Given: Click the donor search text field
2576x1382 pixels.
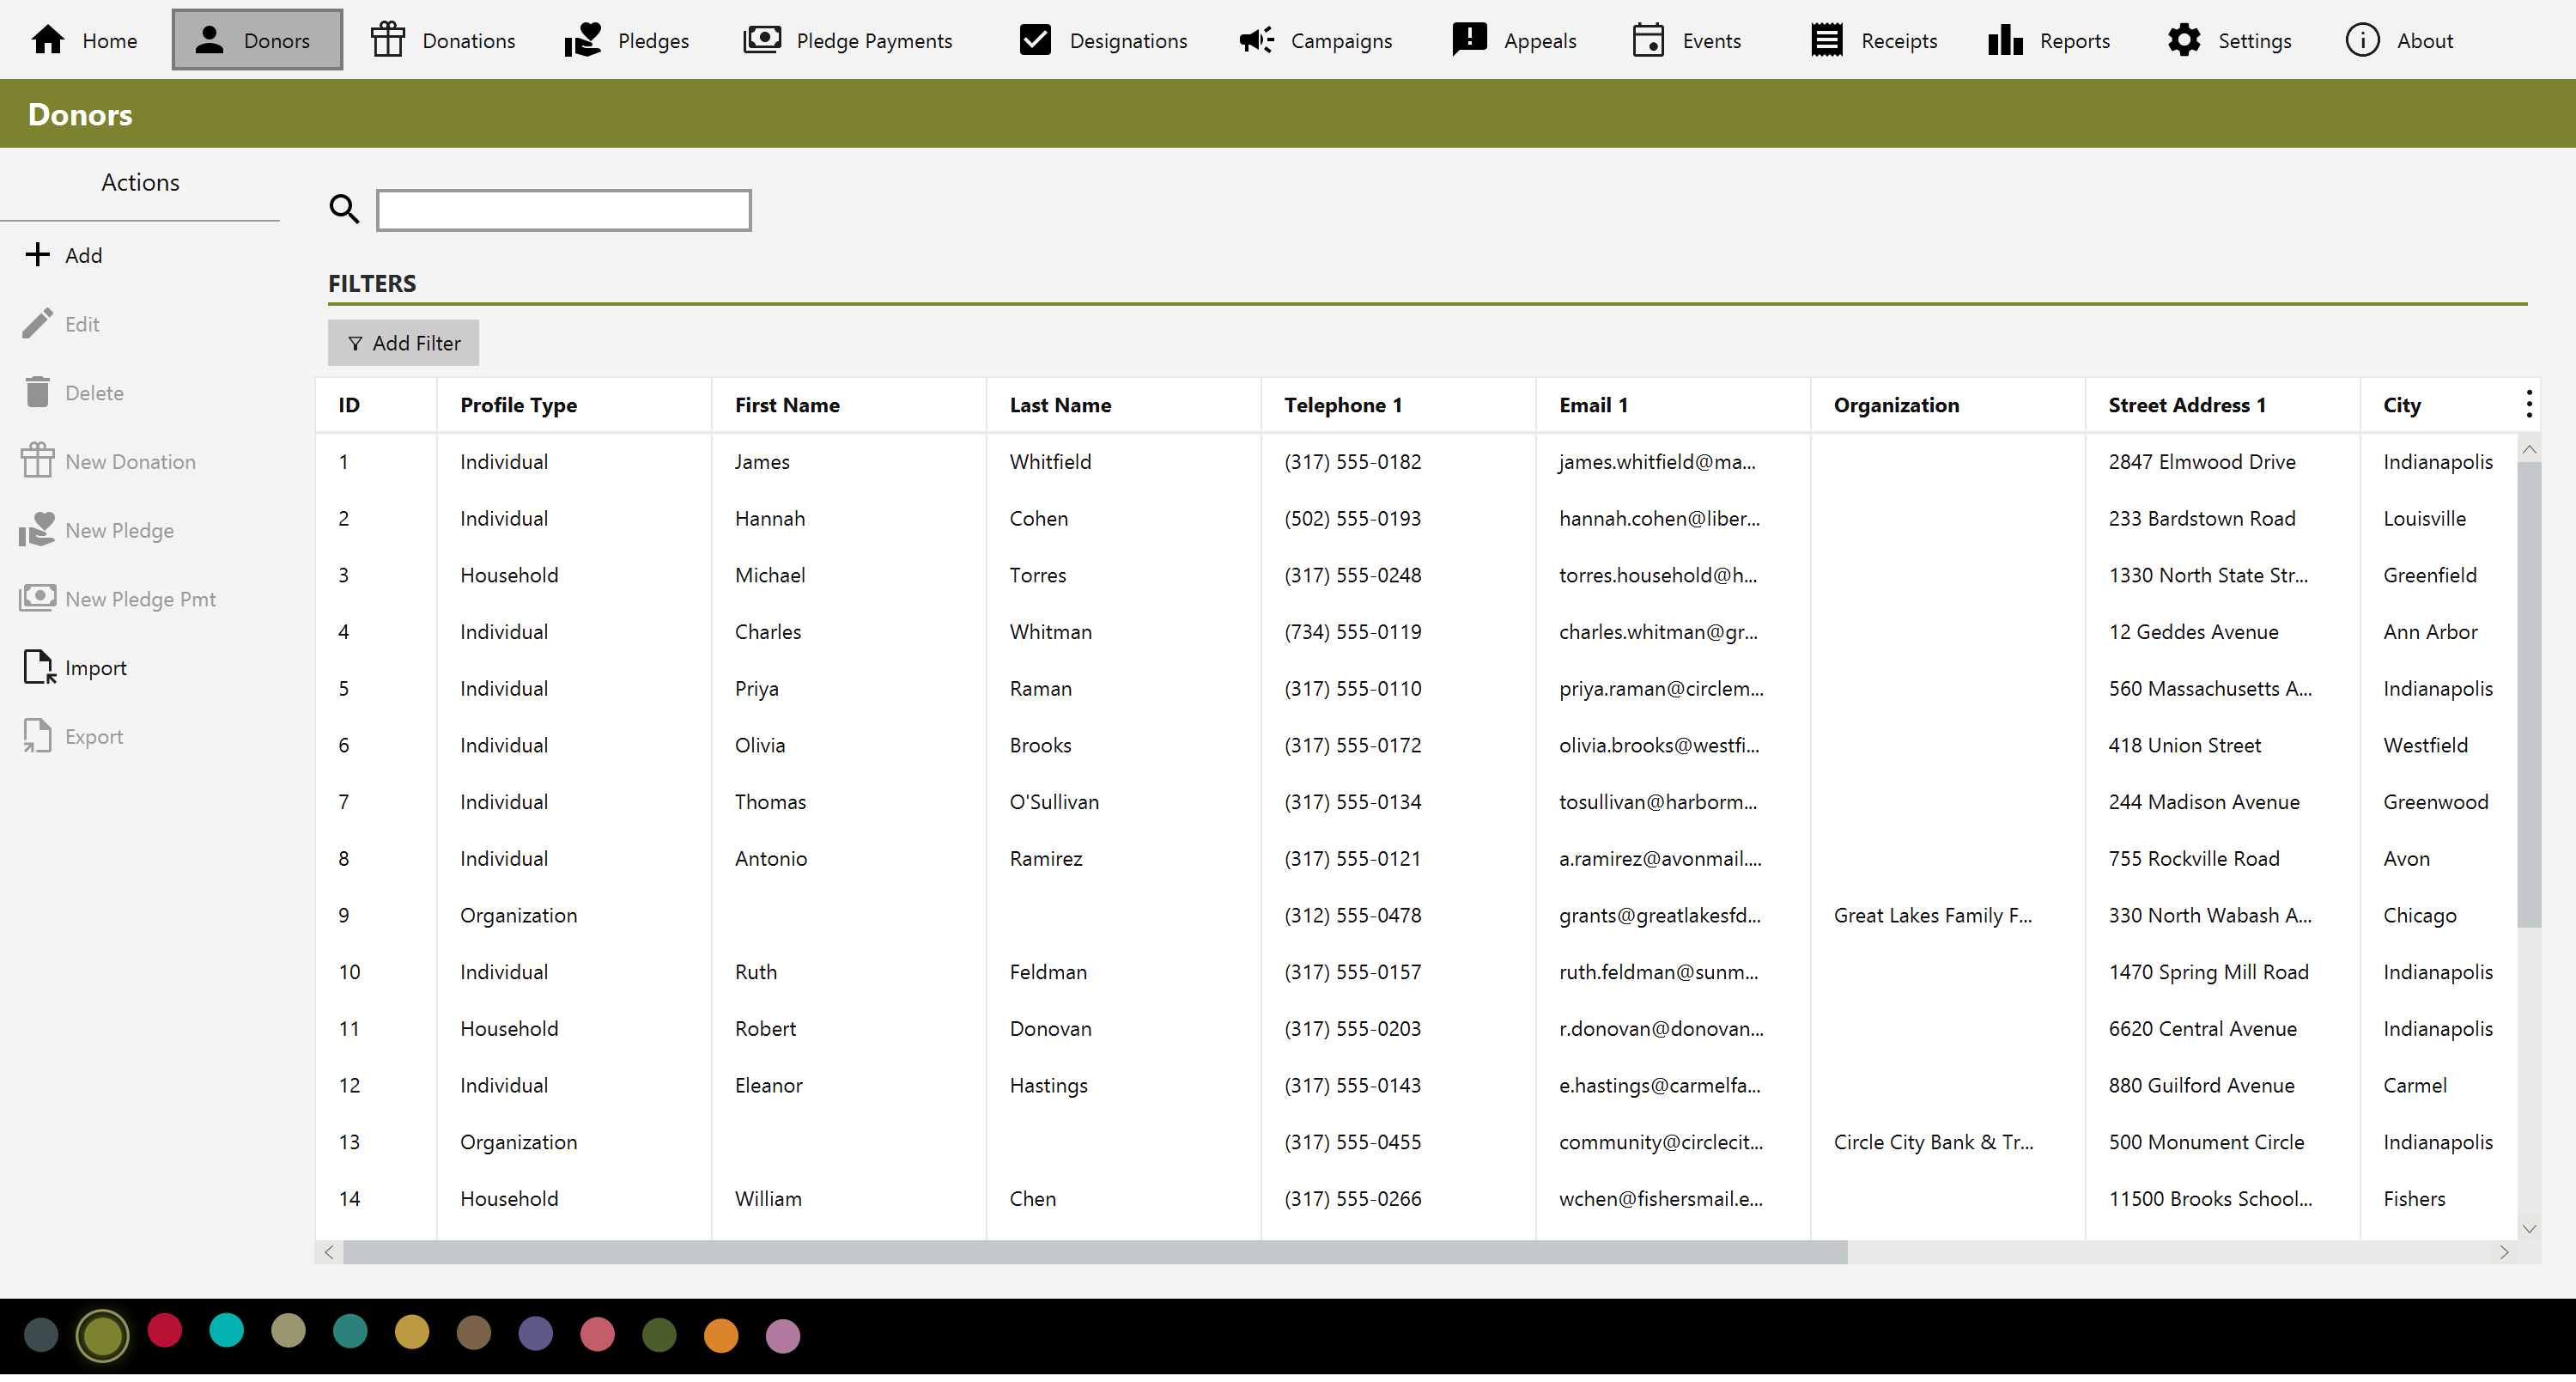Looking at the screenshot, I should pos(564,211).
